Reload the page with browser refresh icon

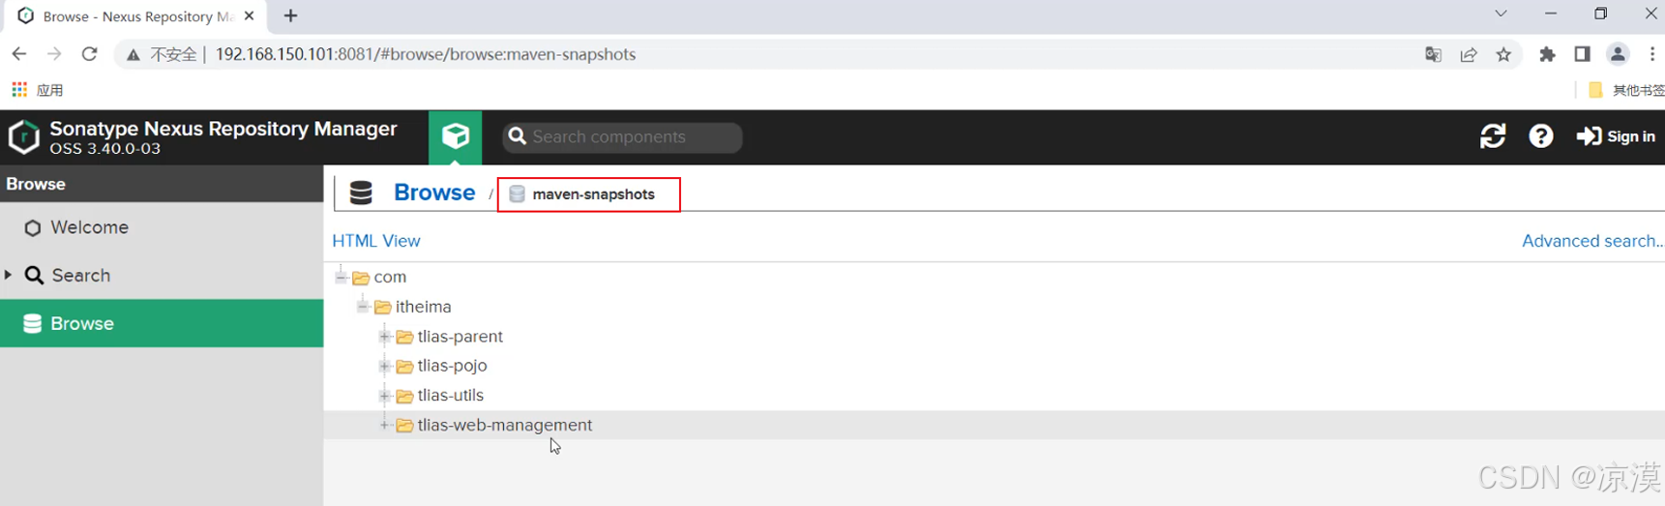[x=89, y=54]
